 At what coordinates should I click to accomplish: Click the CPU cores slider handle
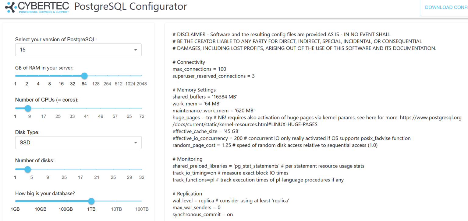pyautogui.click(x=28, y=108)
